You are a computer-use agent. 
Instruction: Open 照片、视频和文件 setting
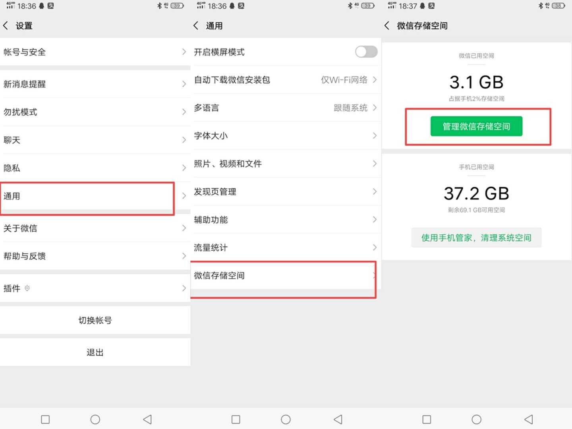pos(286,164)
